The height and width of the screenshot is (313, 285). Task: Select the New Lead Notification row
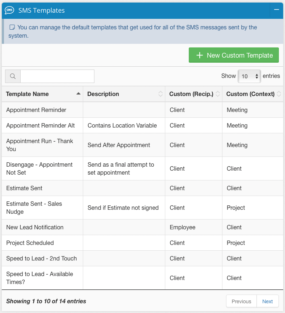[x=35, y=227]
